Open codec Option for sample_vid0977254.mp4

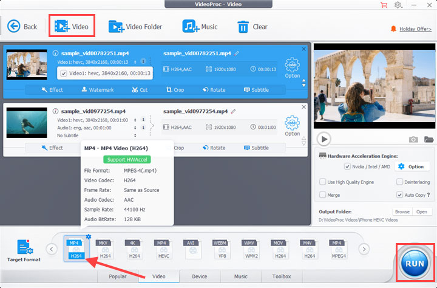[x=292, y=126]
